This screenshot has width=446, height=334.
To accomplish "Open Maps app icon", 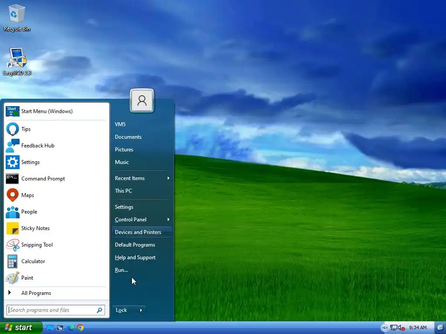I will (x=13, y=195).
